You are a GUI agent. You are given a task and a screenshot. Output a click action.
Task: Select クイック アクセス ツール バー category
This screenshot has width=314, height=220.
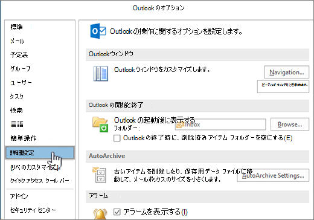(40, 181)
